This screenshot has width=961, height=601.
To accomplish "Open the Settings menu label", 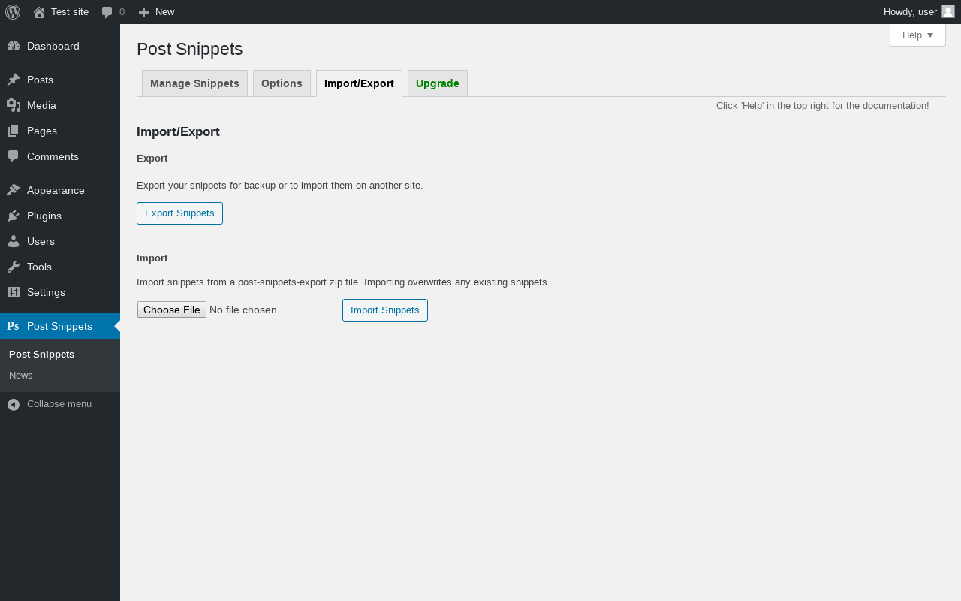I will point(46,292).
